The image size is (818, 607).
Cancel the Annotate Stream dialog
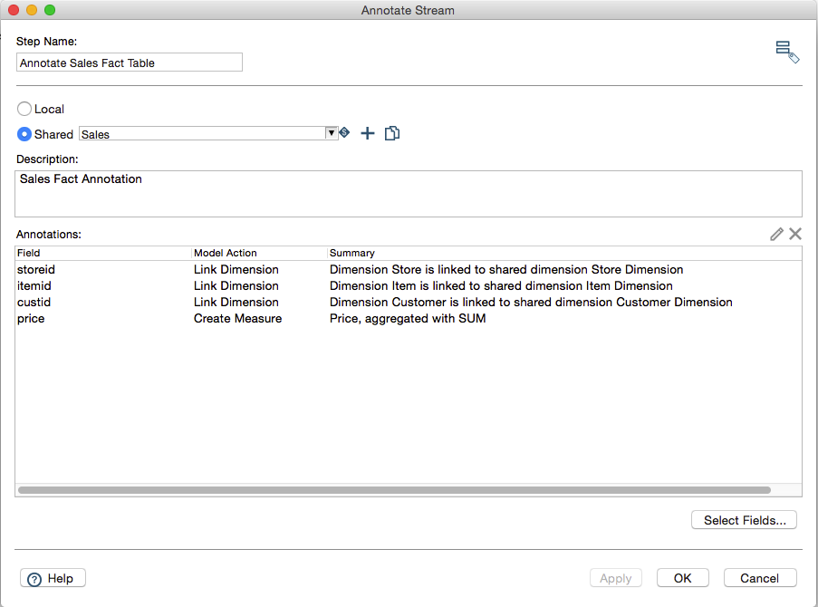pos(759,578)
